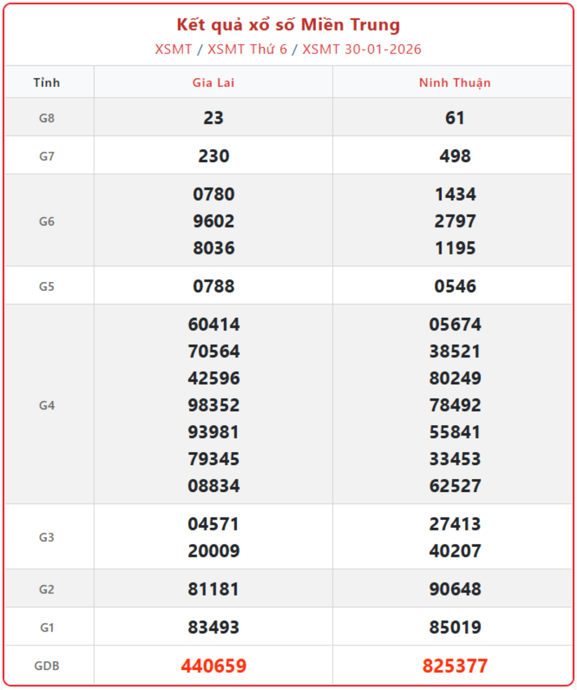
Task: Open the XSMT 30-01-2026 link
Action: coord(362,50)
